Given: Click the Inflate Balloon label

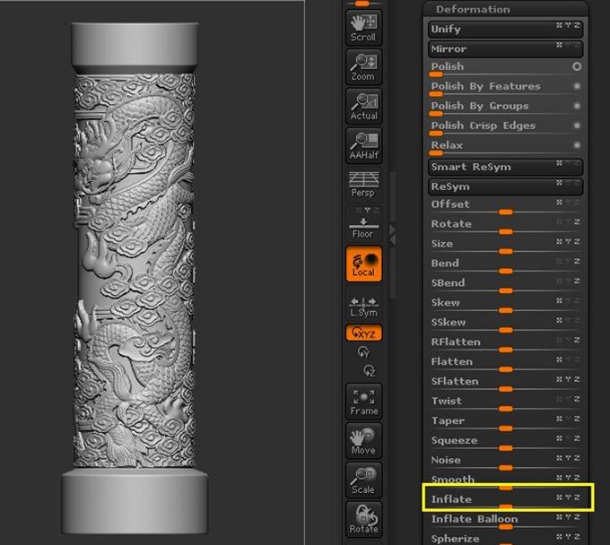Looking at the screenshot, I should (x=475, y=519).
